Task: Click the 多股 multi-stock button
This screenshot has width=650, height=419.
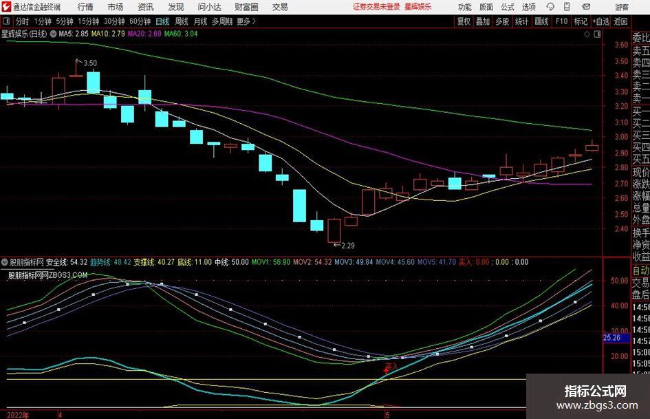Action: pos(502,21)
